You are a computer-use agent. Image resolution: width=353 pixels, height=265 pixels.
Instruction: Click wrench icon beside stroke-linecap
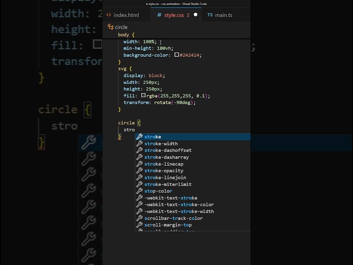140,163
